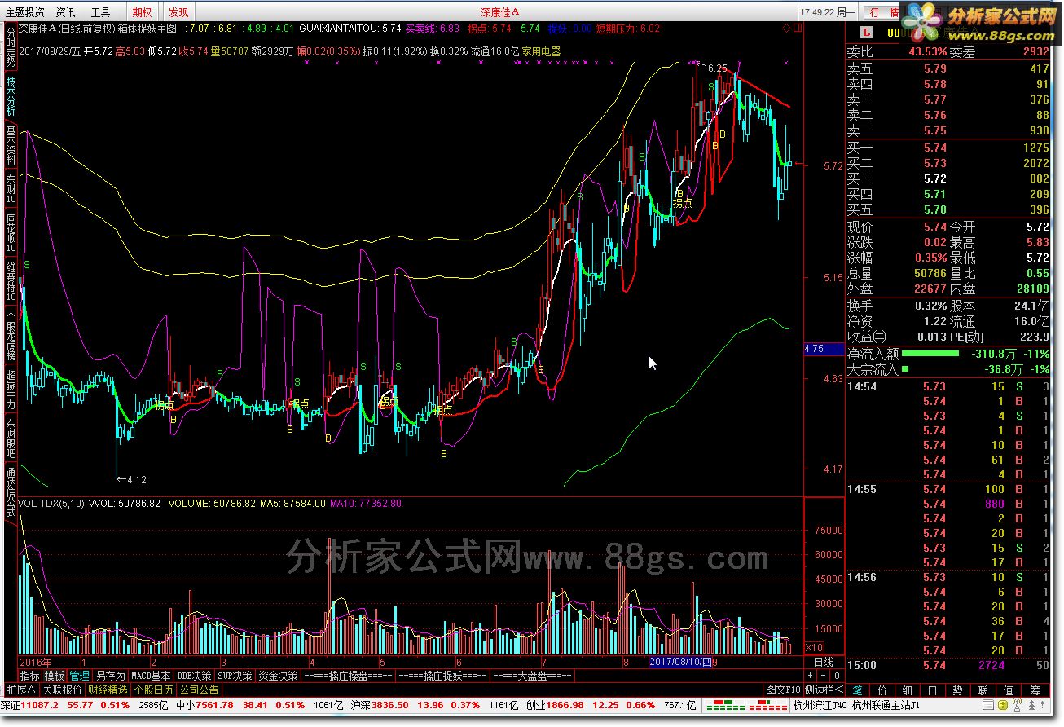Click the L level badge icon
The image size is (1064, 727).
coord(867,33)
